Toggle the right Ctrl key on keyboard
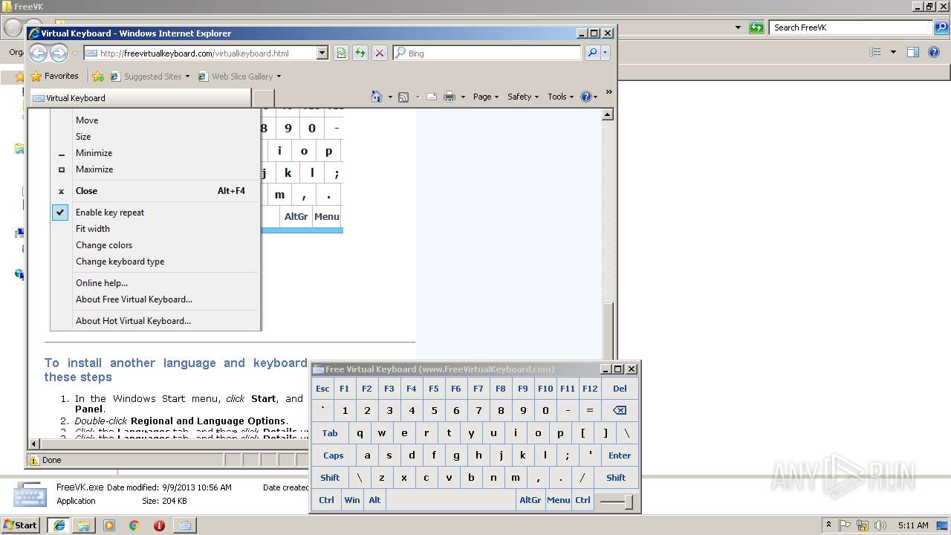 coord(582,500)
